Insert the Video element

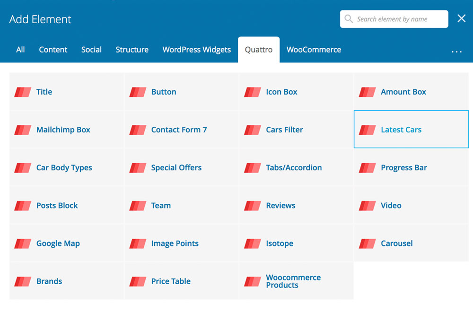(x=411, y=205)
